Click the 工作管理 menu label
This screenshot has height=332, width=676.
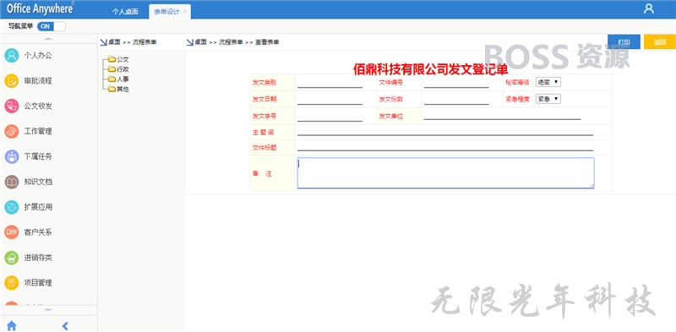(38, 131)
